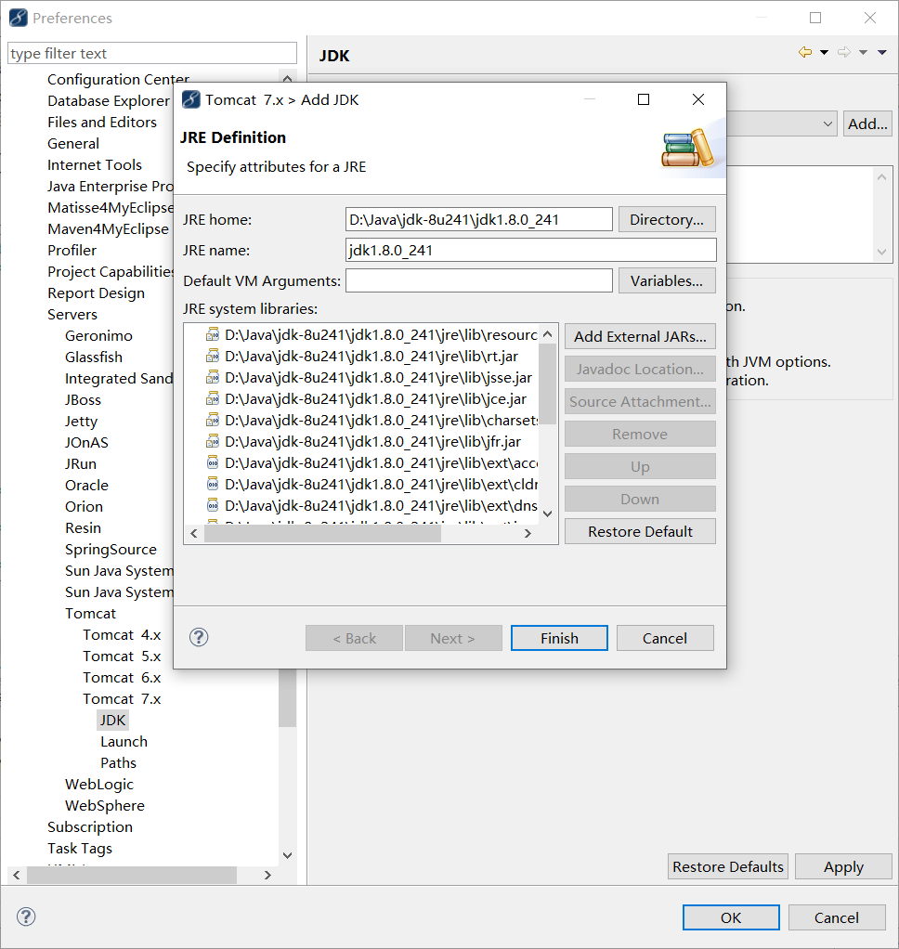Focus the type filter text box
899x949 pixels.
pos(152,53)
